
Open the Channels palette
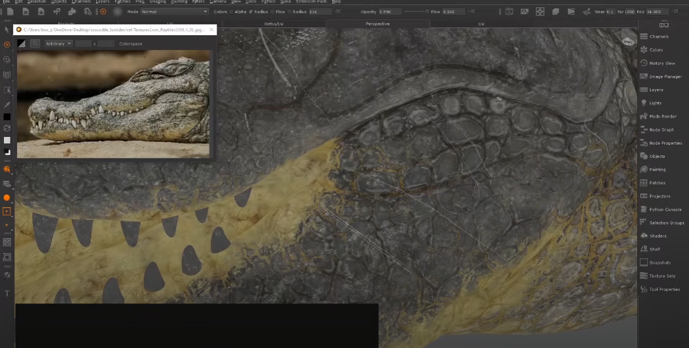point(655,36)
